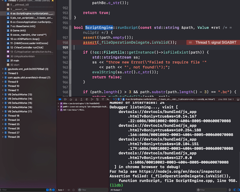The image size is (240, 192).
Task: Expand com.apple.uikit.eventfetch-thread (7)
Action: (x=3, y=78)
